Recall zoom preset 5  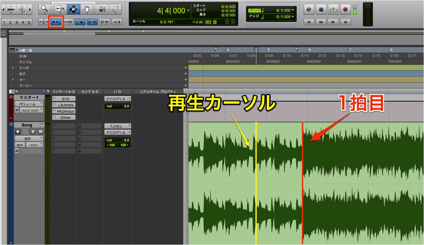click(x=29, y=22)
